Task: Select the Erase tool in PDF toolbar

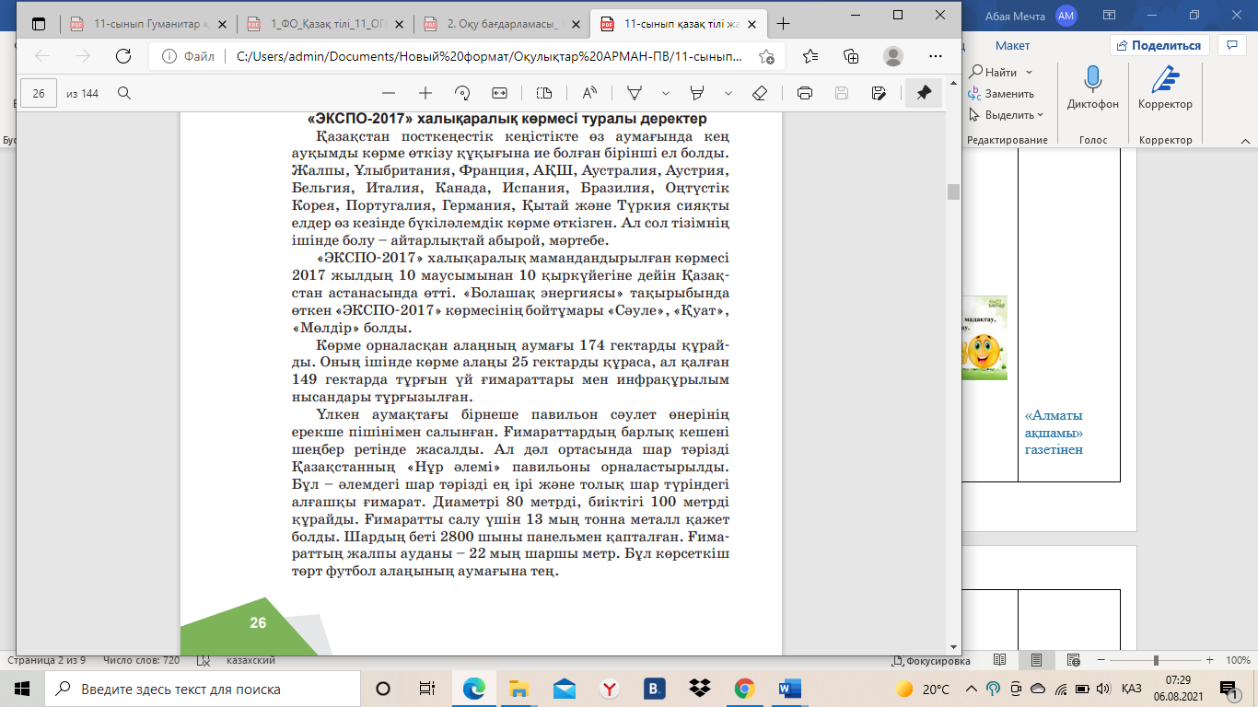Action: [760, 93]
